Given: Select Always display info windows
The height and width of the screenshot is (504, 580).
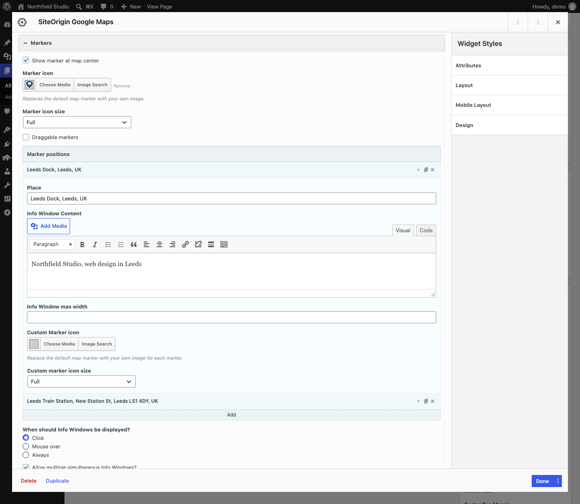Looking at the screenshot, I should pos(26,455).
